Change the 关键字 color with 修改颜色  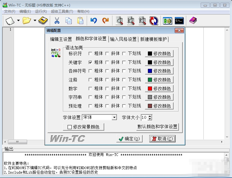159,62
